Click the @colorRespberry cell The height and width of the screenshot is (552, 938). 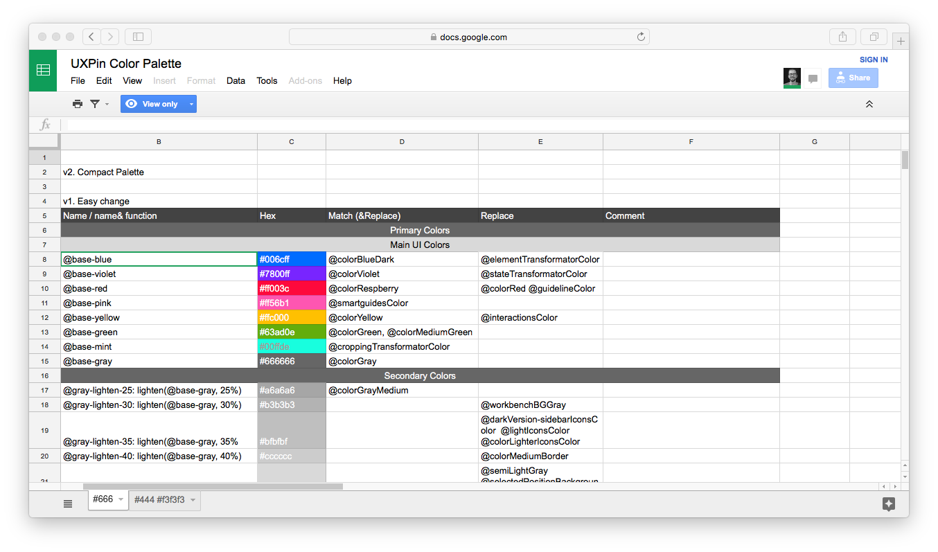pos(402,289)
